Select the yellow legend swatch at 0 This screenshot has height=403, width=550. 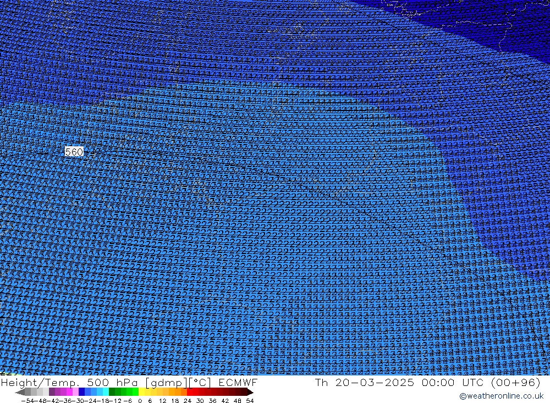click(141, 392)
